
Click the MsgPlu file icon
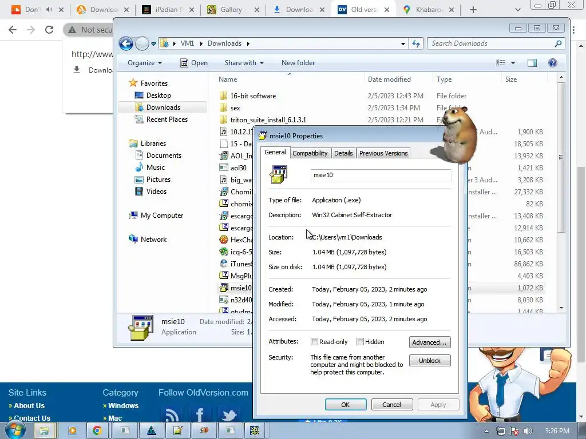tap(224, 276)
